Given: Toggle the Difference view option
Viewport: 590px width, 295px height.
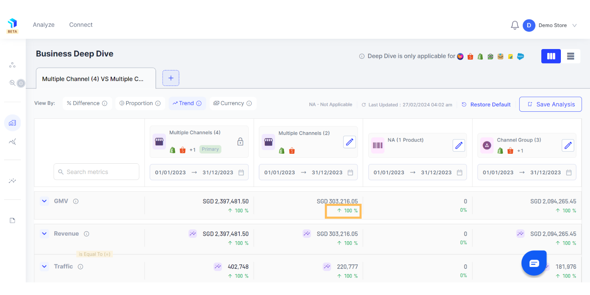Looking at the screenshot, I should point(87,103).
